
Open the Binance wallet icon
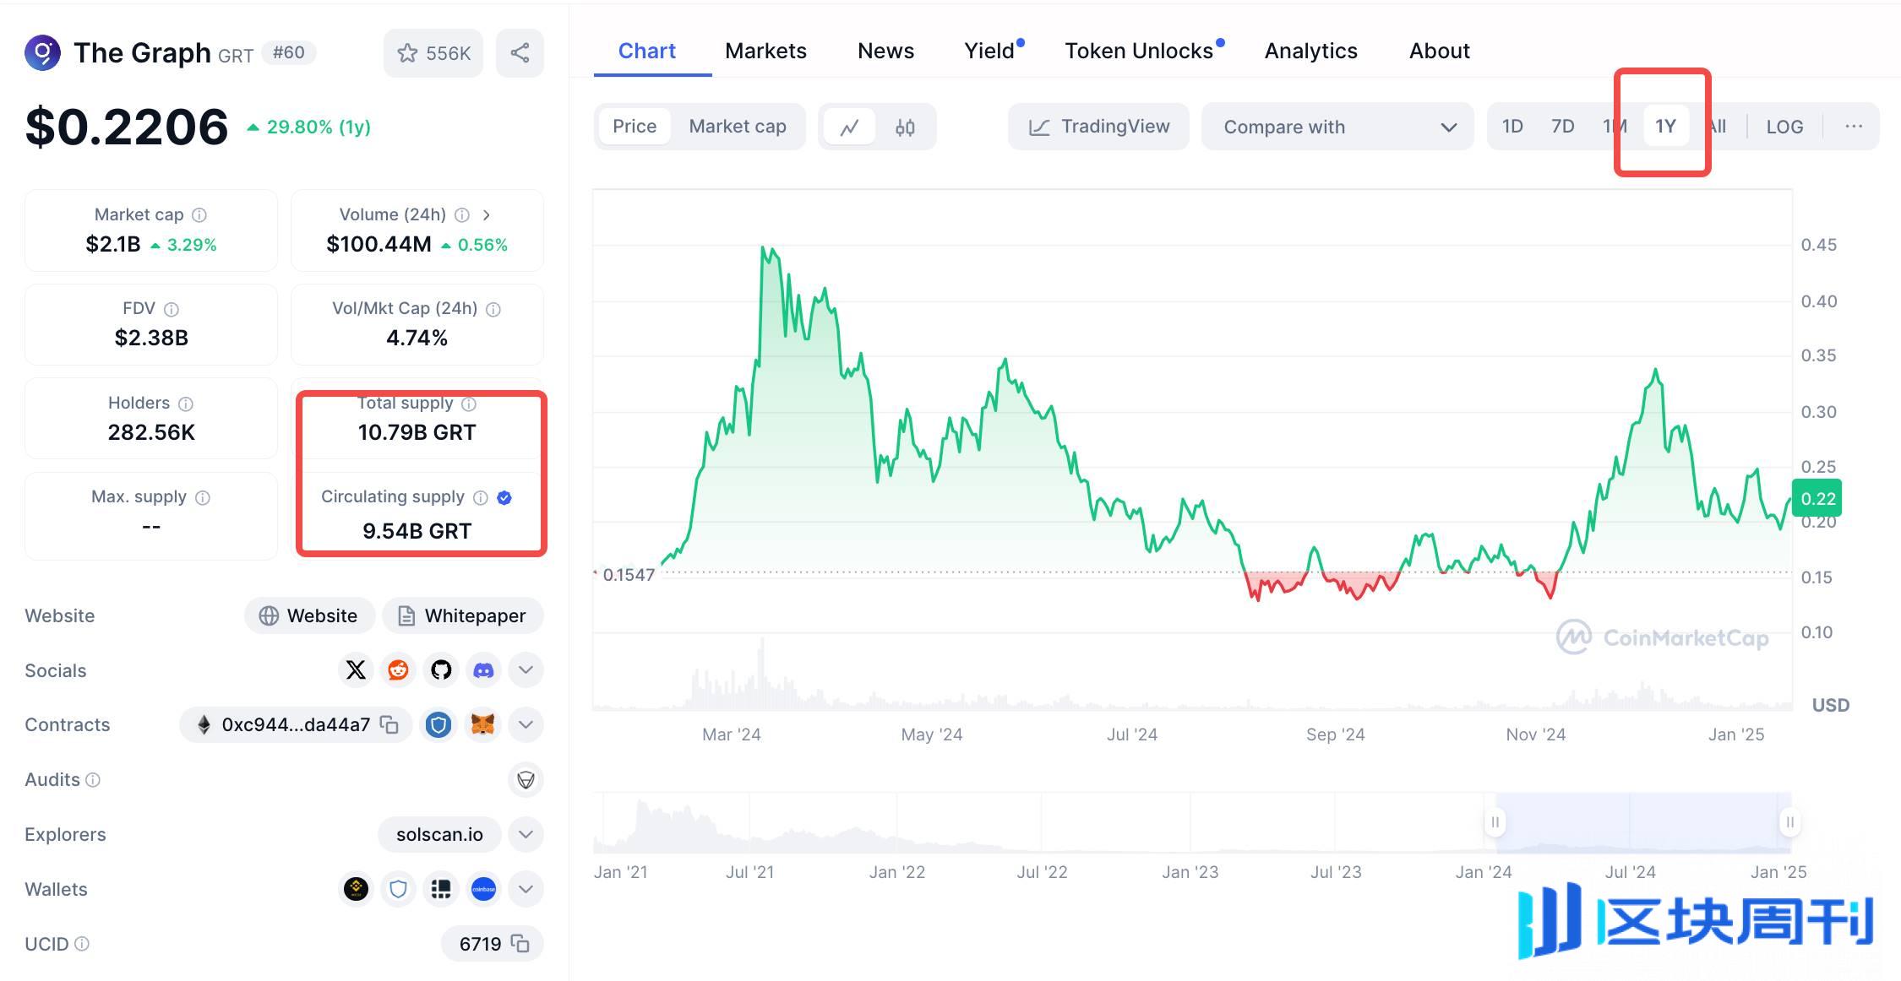pos(356,889)
